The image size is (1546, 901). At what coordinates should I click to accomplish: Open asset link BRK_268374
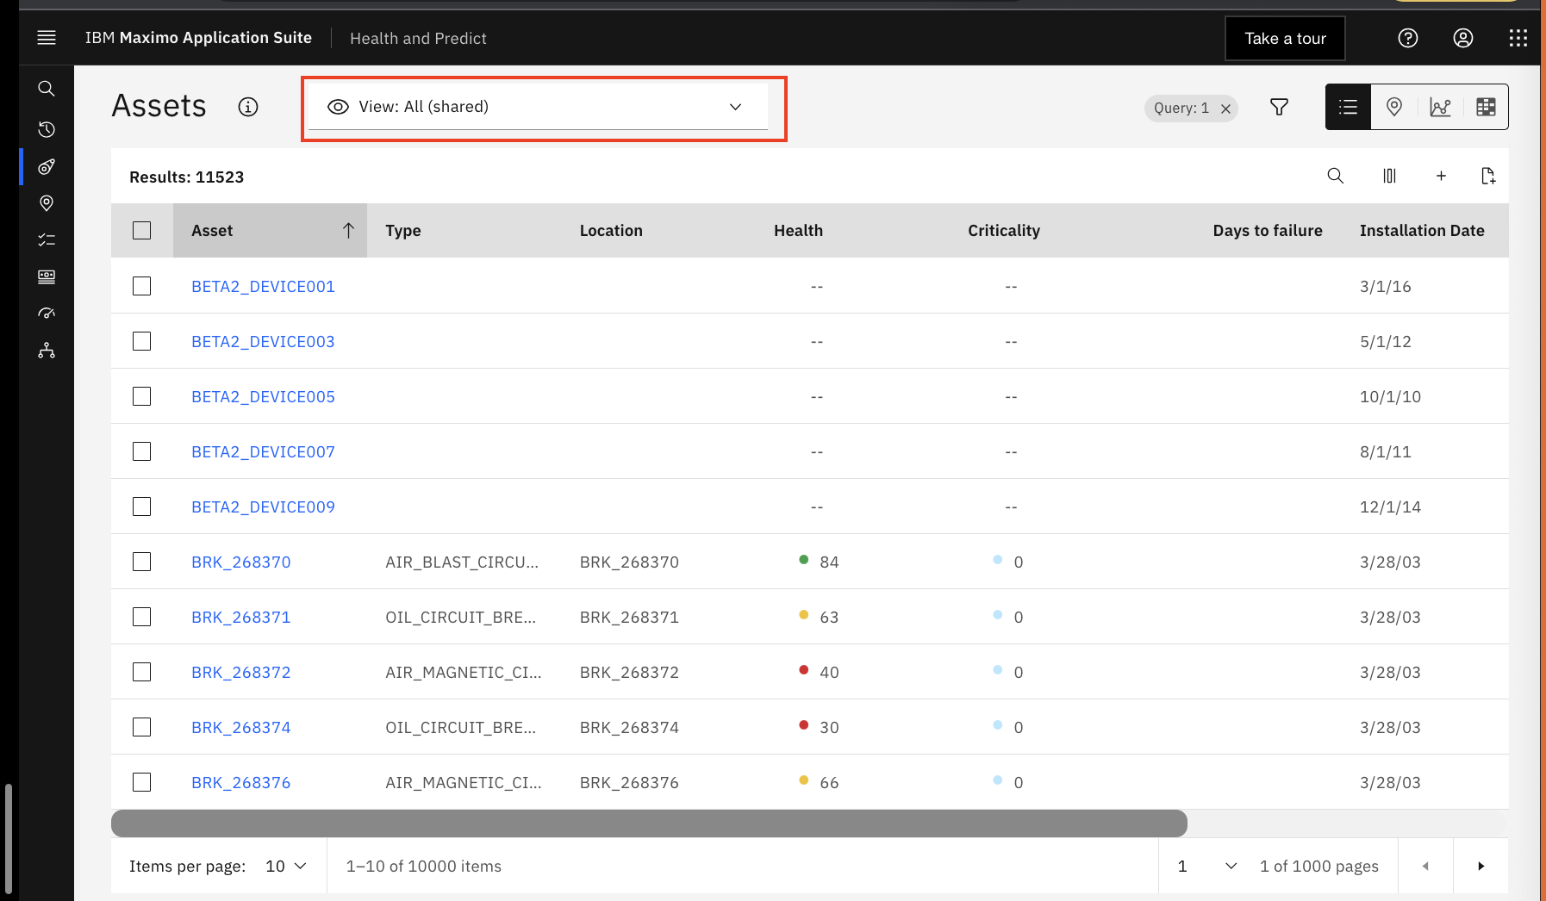(x=241, y=727)
